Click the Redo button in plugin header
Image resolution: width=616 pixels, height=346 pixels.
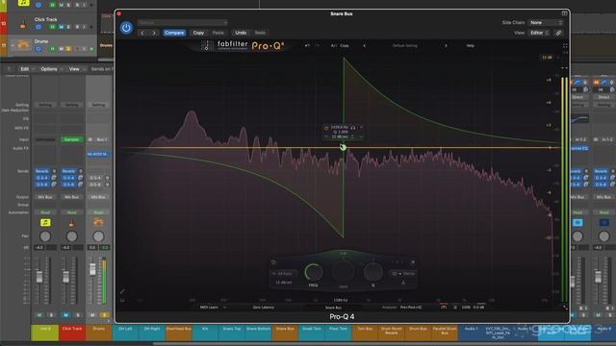(260, 33)
